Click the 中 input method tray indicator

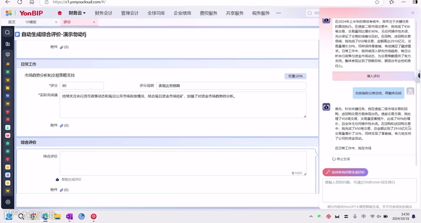(x=364, y=216)
